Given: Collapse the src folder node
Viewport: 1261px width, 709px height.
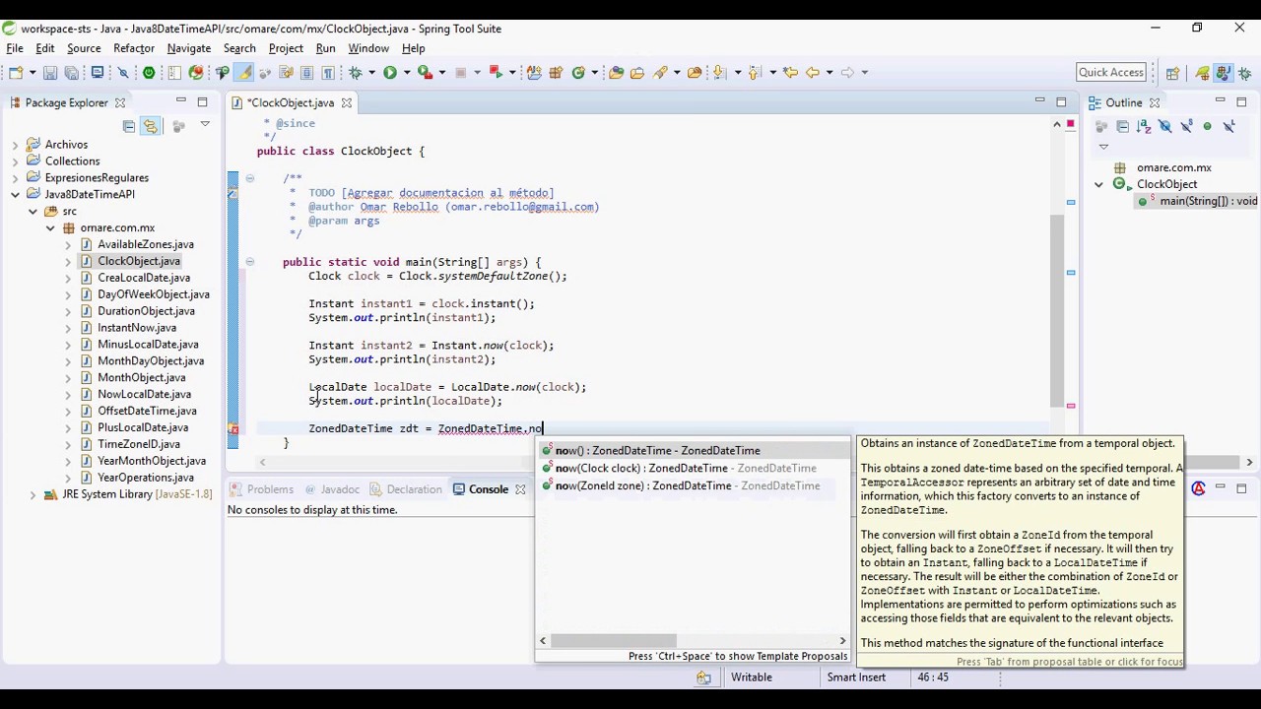Looking at the screenshot, I should (x=33, y=212).
